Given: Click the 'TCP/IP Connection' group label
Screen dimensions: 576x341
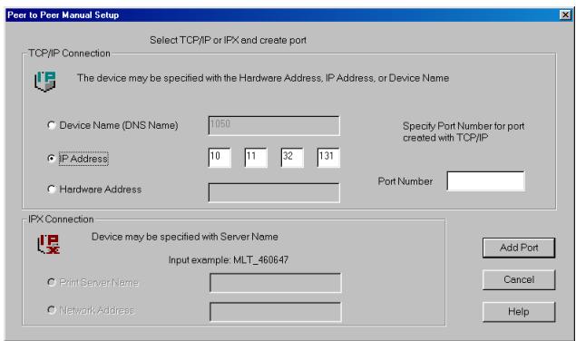Looking at the screenshot, I should coord(69,54).
